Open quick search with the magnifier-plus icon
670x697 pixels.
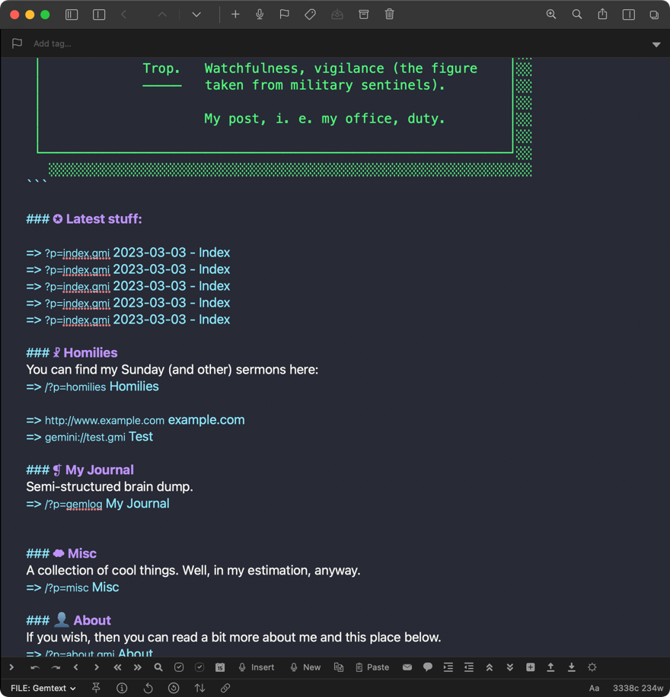551,14
